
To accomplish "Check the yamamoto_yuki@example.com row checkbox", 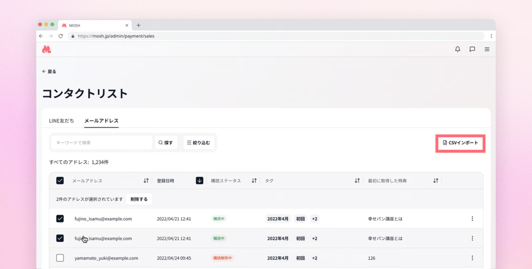I will point(60,258).
